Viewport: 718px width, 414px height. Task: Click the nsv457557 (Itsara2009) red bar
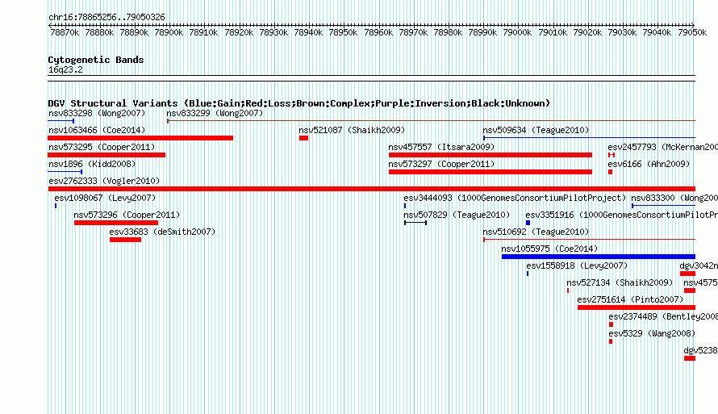pos(490,155)
